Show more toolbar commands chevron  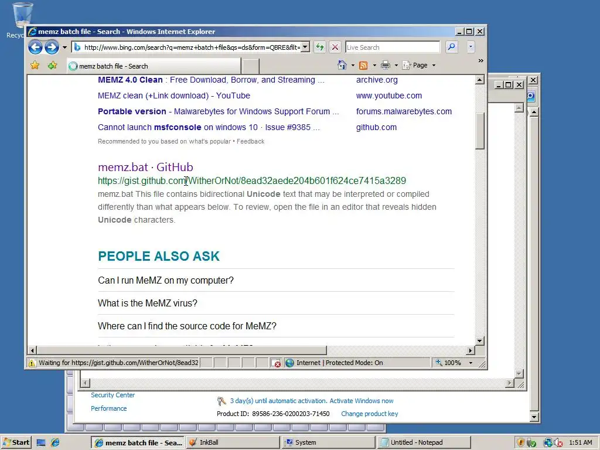pos(480,61)
